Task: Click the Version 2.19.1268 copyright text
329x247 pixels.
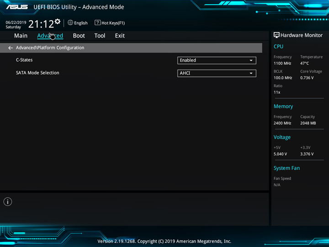Action: click(x=164, y=241)
